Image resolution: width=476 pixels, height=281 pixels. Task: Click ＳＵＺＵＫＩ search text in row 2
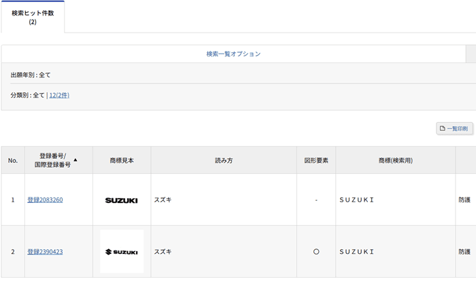[x=357, y=252]
